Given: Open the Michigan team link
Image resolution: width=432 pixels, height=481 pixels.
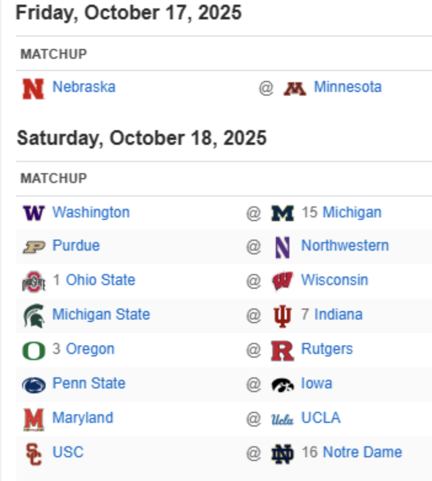Looking at the screenshot, I should (352, 212).
